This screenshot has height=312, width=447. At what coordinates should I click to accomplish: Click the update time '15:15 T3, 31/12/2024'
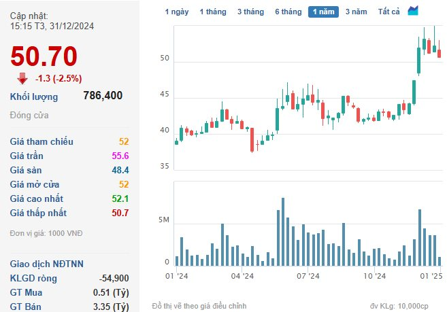pos(52,27)
